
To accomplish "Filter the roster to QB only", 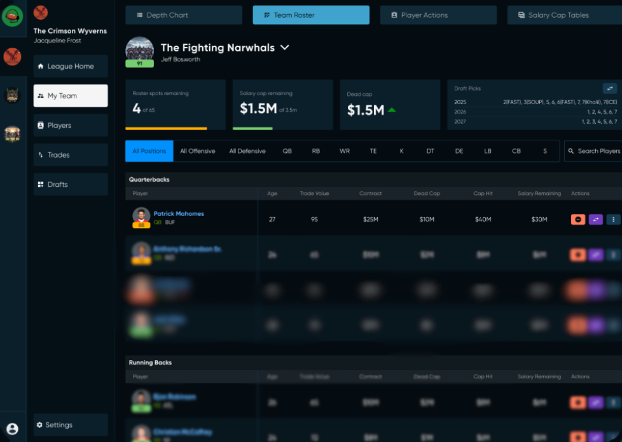I will pyautogui.click(x=287, y=151).
